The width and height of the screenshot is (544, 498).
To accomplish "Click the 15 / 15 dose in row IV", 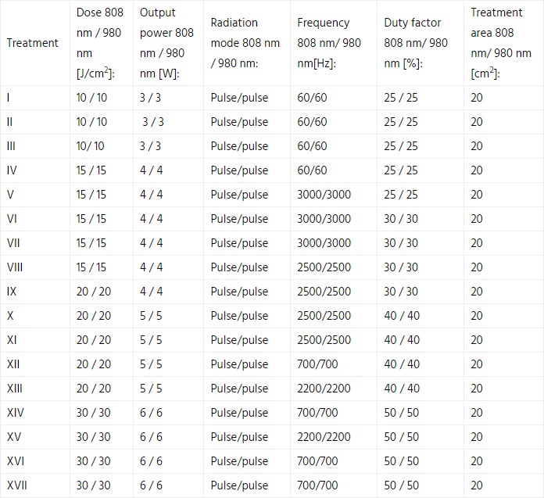I will tap(91, 170).
